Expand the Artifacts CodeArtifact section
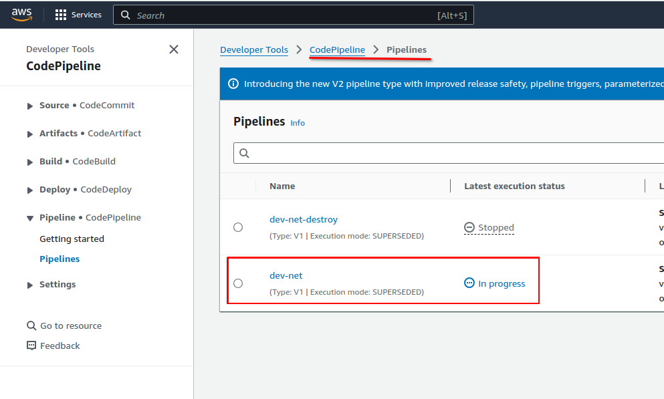This screenshot has height=399, width=664. (29, 134)
